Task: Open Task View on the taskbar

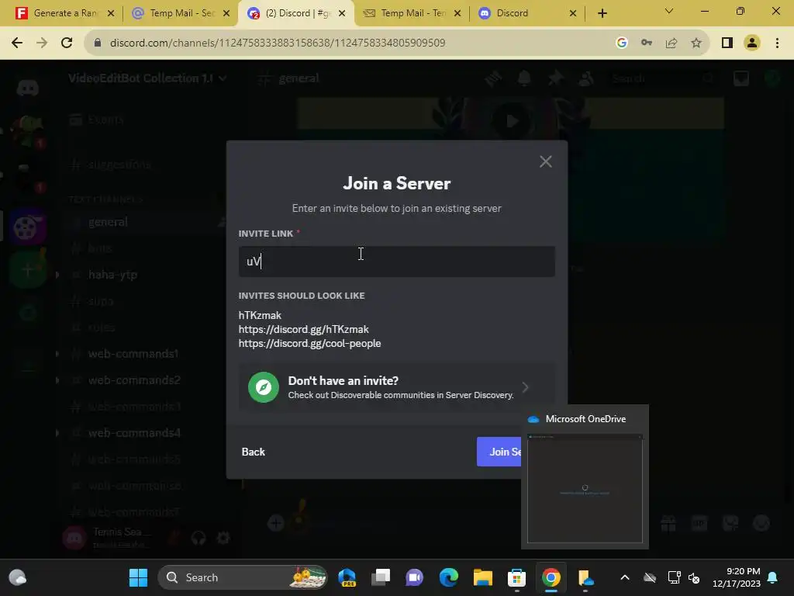Action: point(381,577)
